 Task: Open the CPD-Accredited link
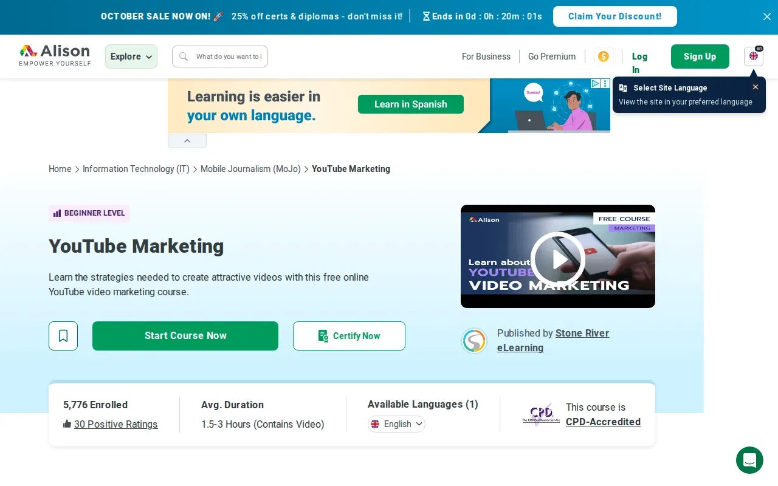[603, 422]
